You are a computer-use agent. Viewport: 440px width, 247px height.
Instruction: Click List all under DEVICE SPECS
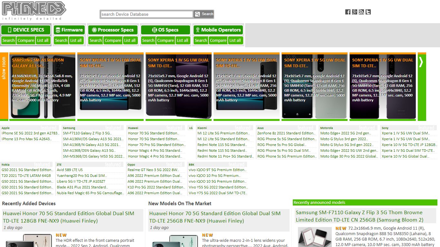43,41
